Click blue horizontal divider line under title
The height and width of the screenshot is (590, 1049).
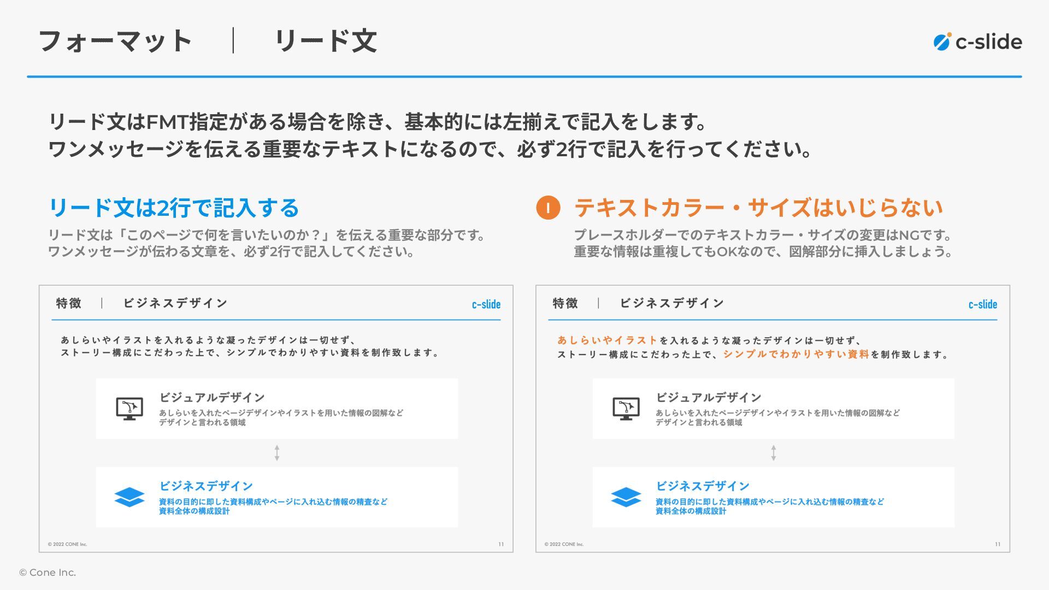(524, 76)
